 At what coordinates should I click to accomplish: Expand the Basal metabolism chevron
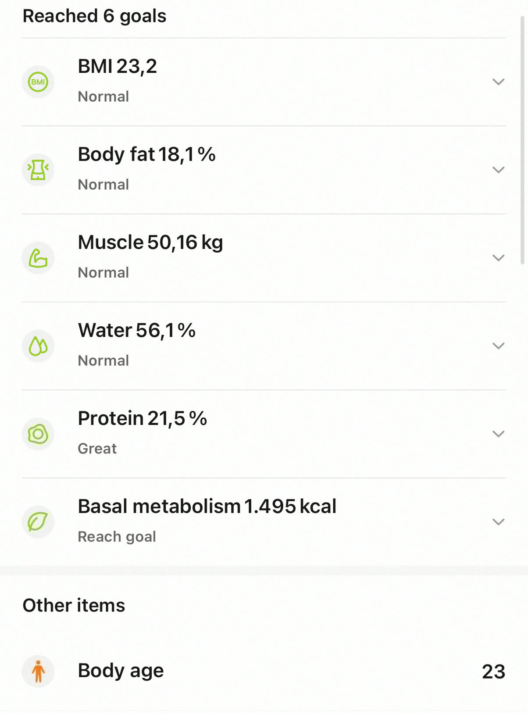(x=498, y=522)
